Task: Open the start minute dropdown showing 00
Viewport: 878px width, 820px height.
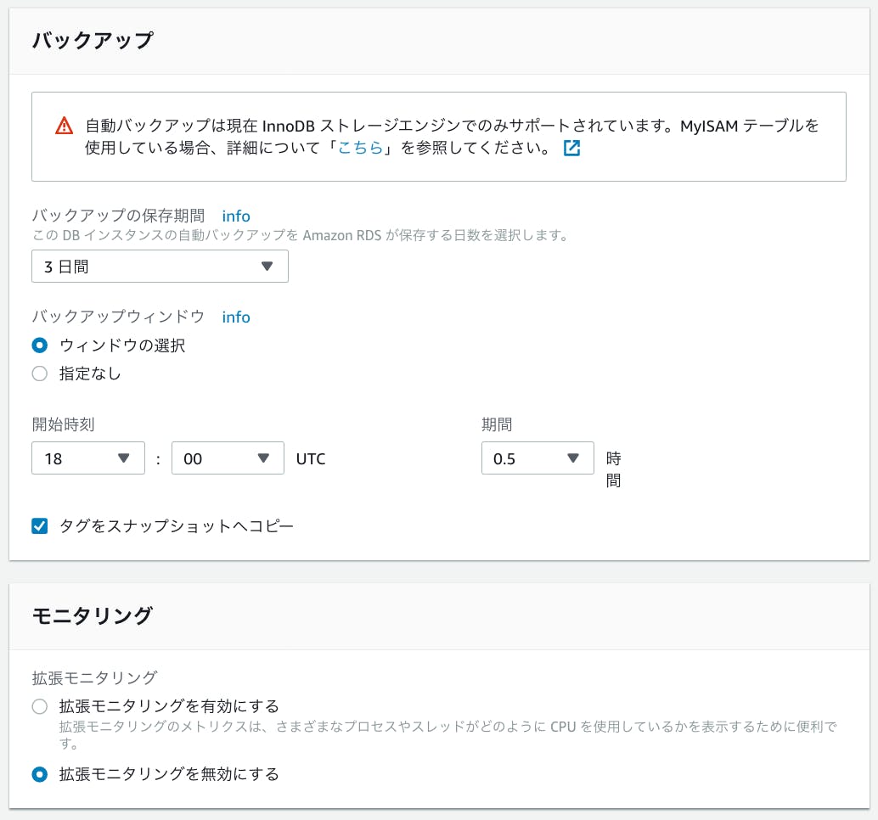Action: pos(228,458)
